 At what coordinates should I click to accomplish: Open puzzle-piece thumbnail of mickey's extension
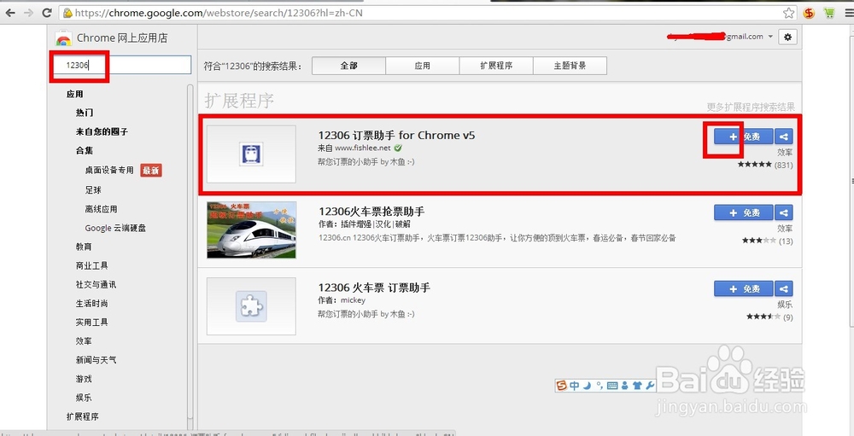[x=252, y=306]
